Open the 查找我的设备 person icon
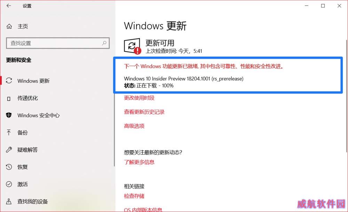Image resolution: width=348 pixels, height=212 pixels. (x=9, y=201)
